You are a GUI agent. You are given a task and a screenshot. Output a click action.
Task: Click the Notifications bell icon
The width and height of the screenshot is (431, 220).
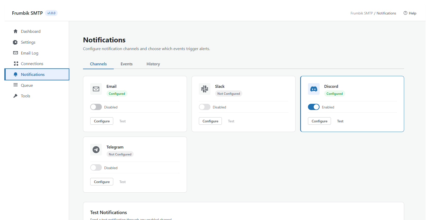point(16,74)
